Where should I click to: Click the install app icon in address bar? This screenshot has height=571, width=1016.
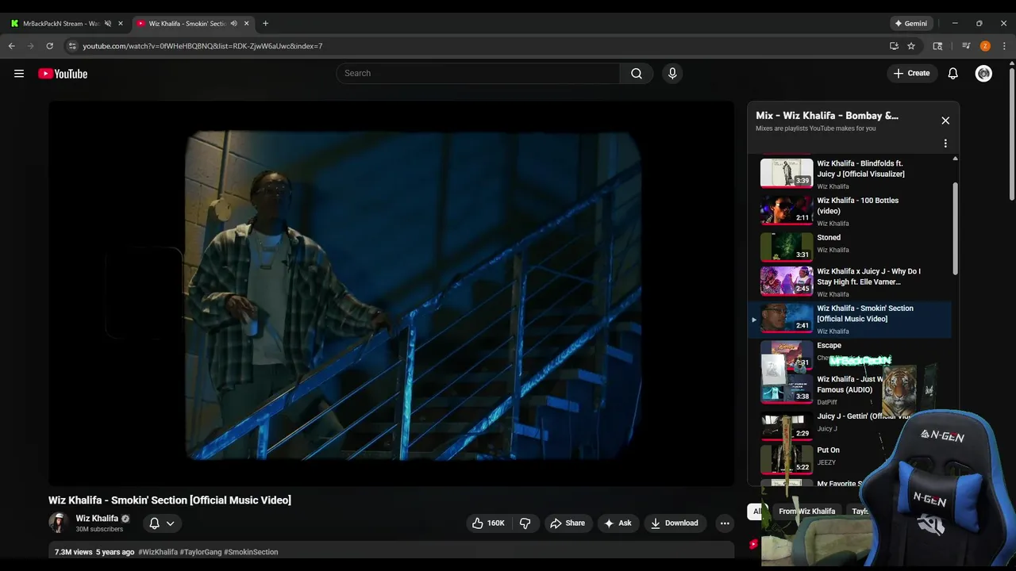pyautogui.click(x=894, y=46)
